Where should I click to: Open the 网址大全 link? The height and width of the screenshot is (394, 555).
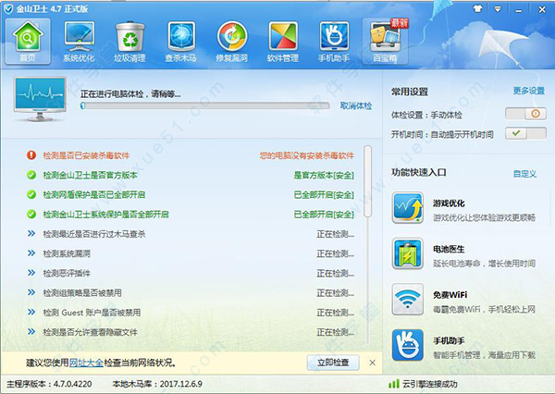click(x=86, y=363)
